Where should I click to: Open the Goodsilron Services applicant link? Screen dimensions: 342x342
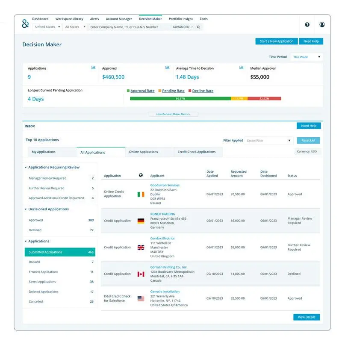[x=165, y=185]
